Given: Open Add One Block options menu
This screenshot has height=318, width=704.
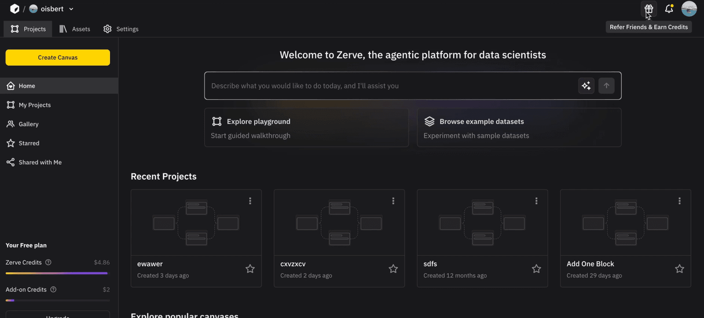Looking at the screenshot, I should (x=679, y=201).
